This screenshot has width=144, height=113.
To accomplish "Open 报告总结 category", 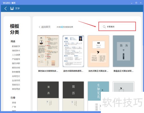I will pos(16,68).
